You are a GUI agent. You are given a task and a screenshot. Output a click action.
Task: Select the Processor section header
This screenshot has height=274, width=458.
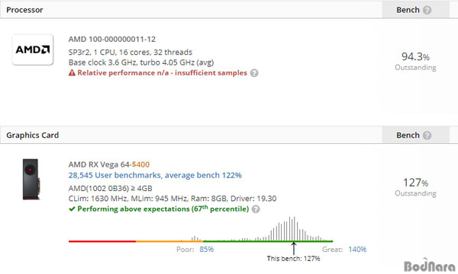click(24, 10)
